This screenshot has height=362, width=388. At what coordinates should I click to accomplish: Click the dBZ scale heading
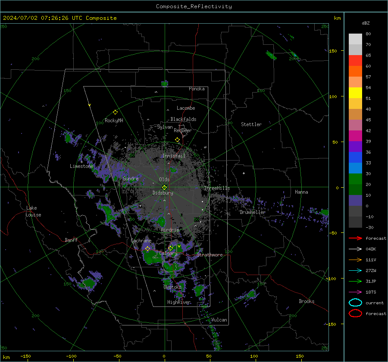[x=366, y=23]
